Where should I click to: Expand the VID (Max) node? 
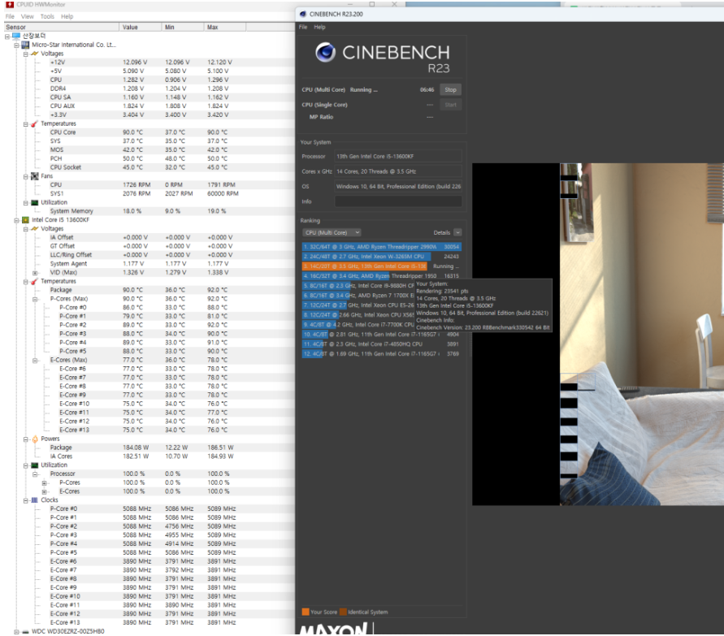(35, 273)
